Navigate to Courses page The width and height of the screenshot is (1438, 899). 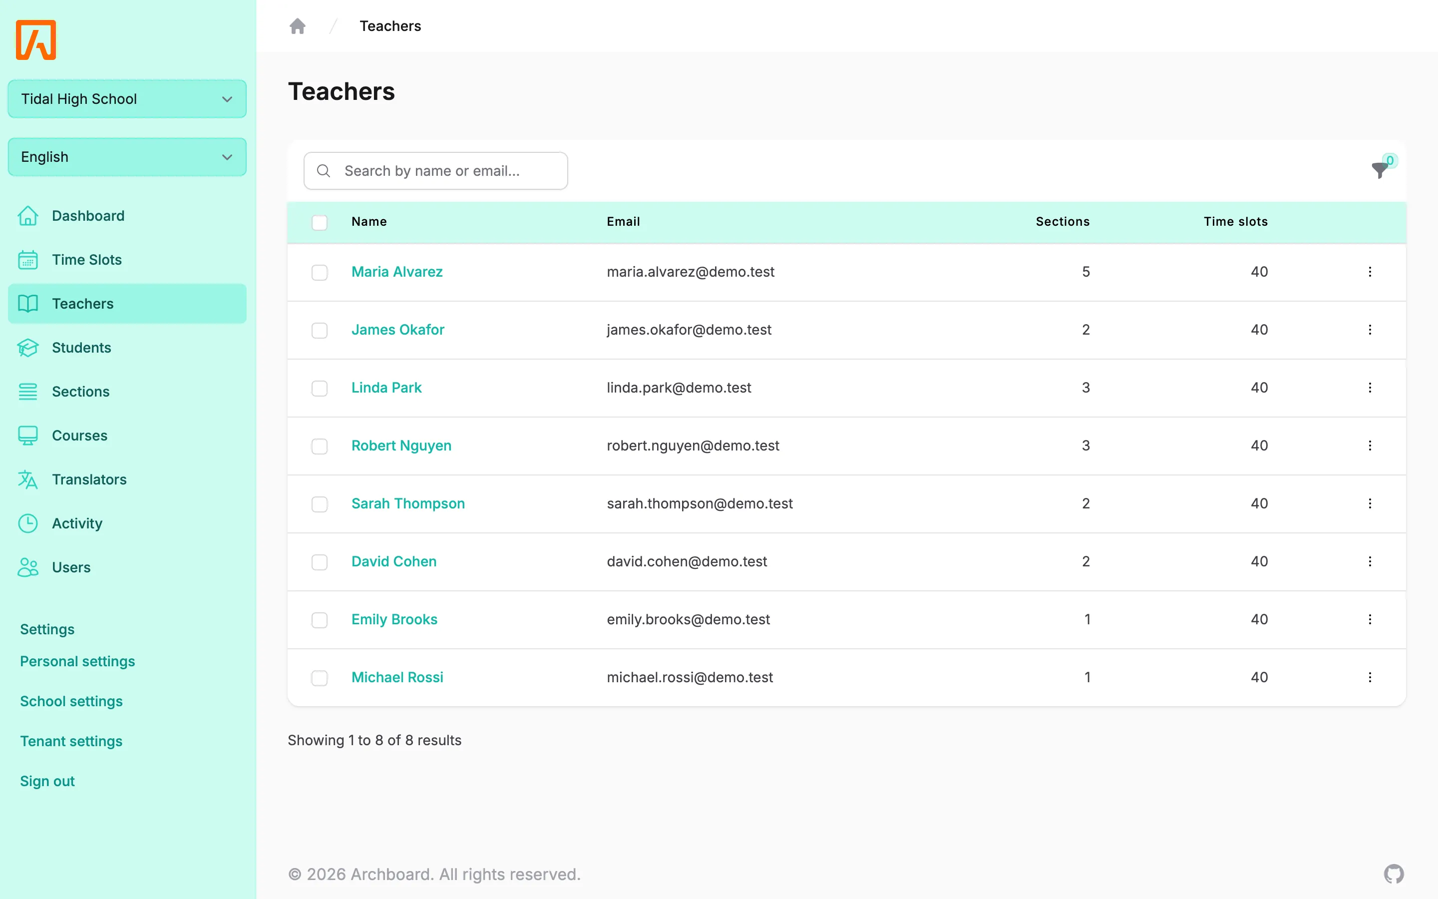click(127, 436)
